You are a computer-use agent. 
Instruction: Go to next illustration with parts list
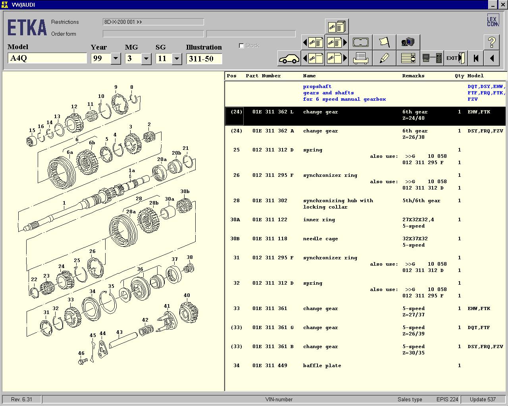coord(337,42)
